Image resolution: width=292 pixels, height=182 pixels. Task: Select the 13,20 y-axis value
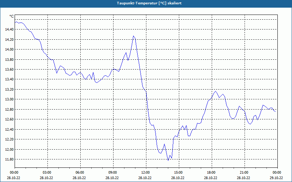click(9, 89)
